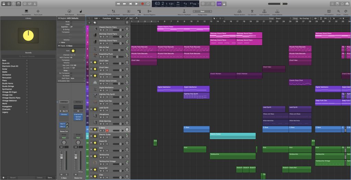
Task: Open the Edit menu in tracks area
Action: coord(97,18)
